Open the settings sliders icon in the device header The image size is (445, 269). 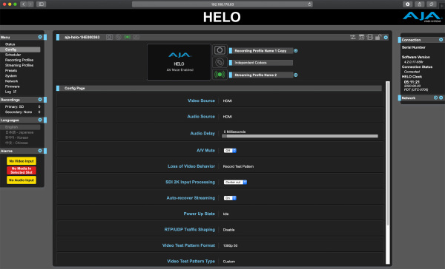point(353,37)
